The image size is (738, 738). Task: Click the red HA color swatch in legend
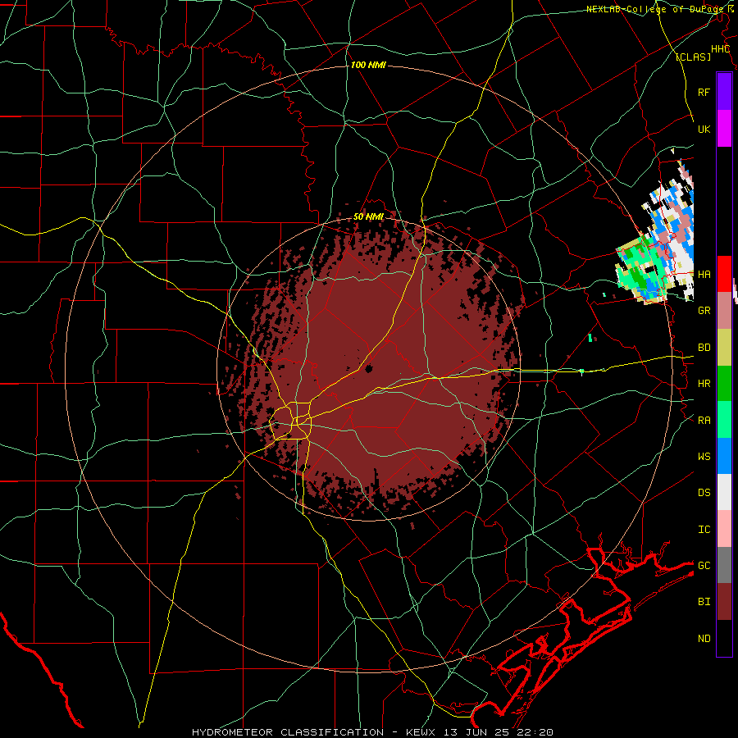click(x=724, y=274)
